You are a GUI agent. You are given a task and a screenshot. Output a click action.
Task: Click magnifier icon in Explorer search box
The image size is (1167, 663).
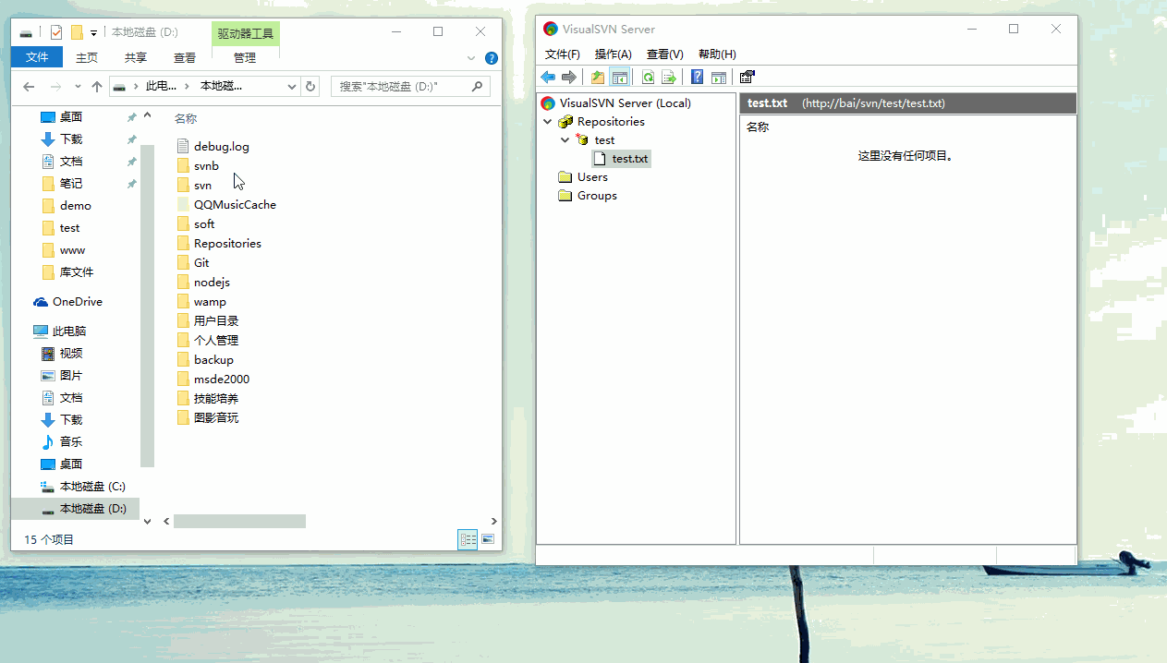(x=478, y=87)
